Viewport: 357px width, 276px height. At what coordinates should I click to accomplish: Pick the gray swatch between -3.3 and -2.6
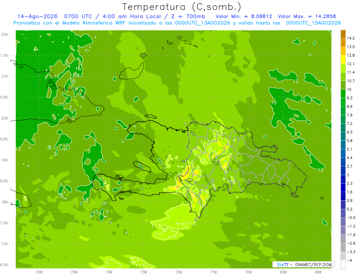(343, 247)
